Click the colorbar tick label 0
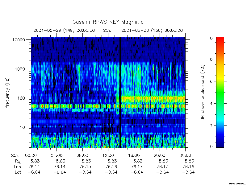247x185 pixels. point(211,147)
